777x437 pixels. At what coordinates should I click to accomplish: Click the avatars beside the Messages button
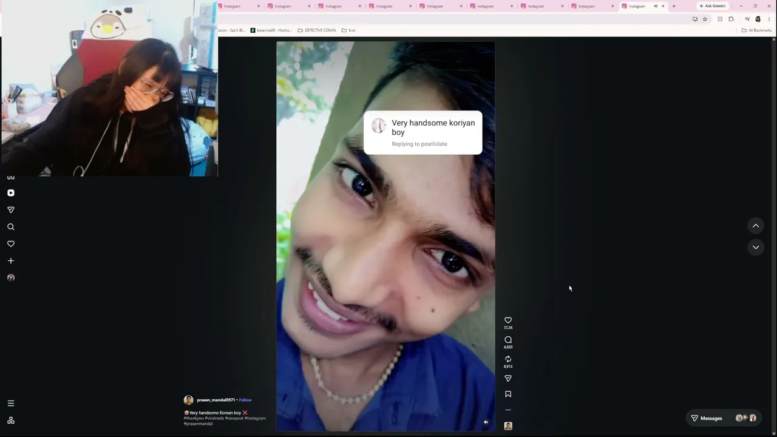[746, 418]
